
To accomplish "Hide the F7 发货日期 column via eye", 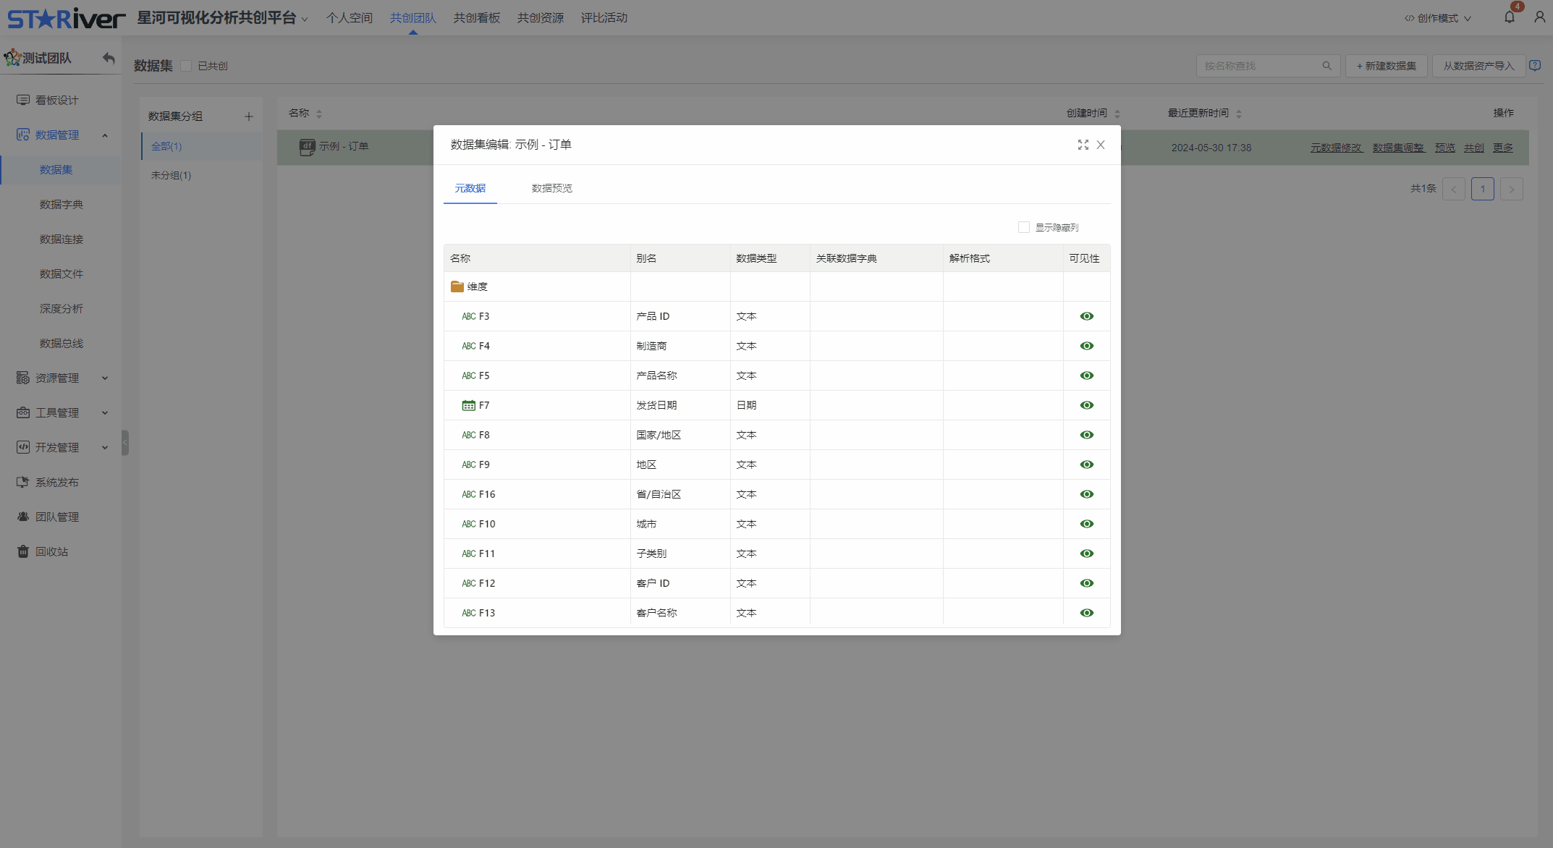I will coord(1086,405).
